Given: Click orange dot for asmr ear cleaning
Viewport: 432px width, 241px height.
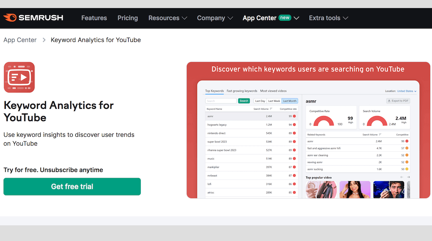Looking at the screenshot, I should [x=407, y=155].
